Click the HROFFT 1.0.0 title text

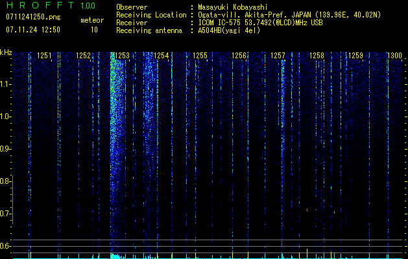point(51,5)
